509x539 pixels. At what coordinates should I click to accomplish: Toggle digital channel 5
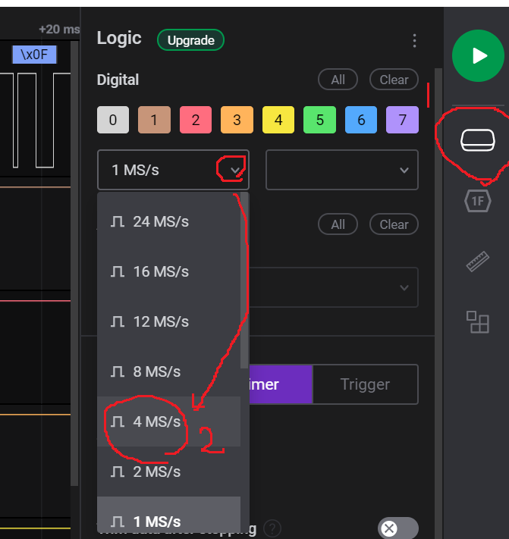[319, 120]
